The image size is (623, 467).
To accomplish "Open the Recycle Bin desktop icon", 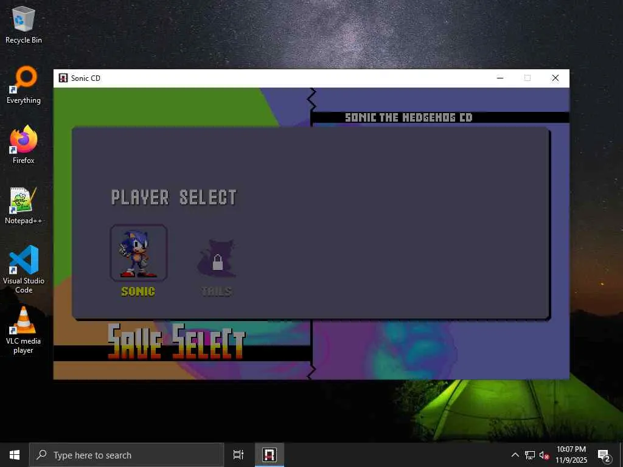I will tap(24, 25).
